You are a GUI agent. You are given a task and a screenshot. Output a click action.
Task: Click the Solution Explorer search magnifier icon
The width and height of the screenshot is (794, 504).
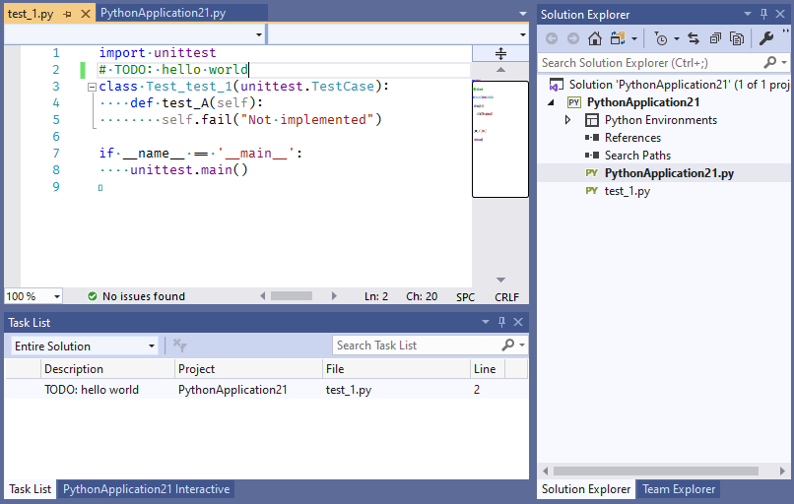[x=769, y=62]
